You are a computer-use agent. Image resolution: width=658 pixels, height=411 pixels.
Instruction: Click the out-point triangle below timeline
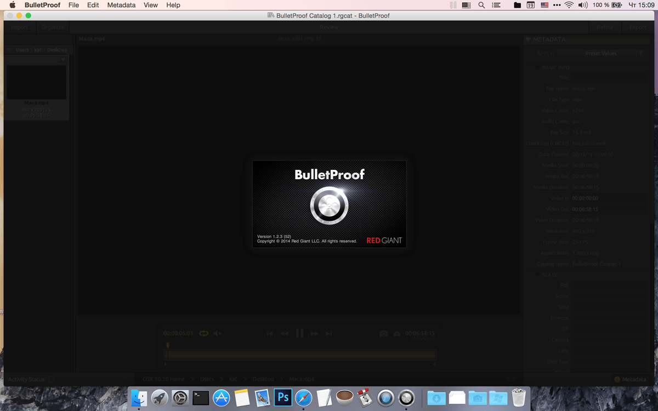[435, 363]
